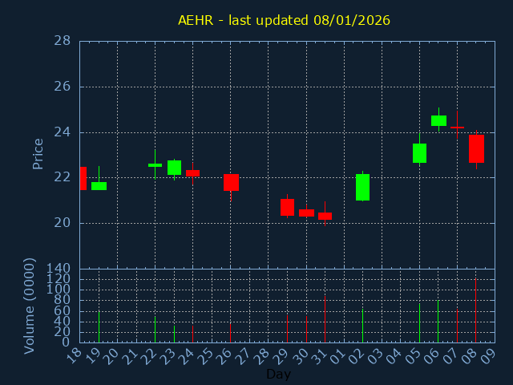Image resolution: width=513 pixels, height=385 pixels.
Task: Select the red candlestick for day 29
Action: click(x=287, y=207)
